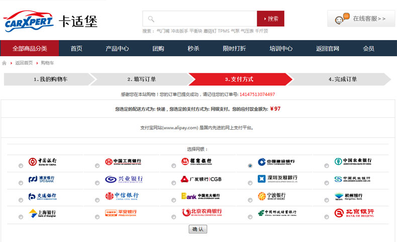Select the 中国工商银行 radio button
Screen dimensions: 397x242
coord(97,166)
